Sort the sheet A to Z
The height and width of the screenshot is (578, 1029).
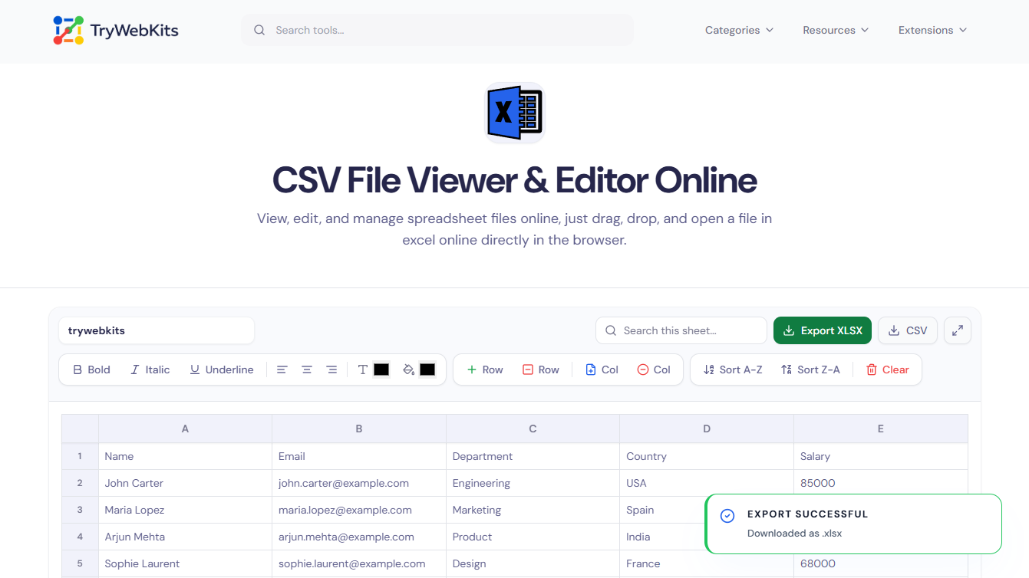(x=733, y=369)
